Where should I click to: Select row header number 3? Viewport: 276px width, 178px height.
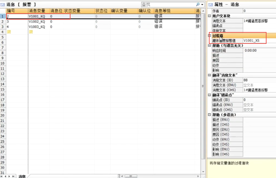3,27
